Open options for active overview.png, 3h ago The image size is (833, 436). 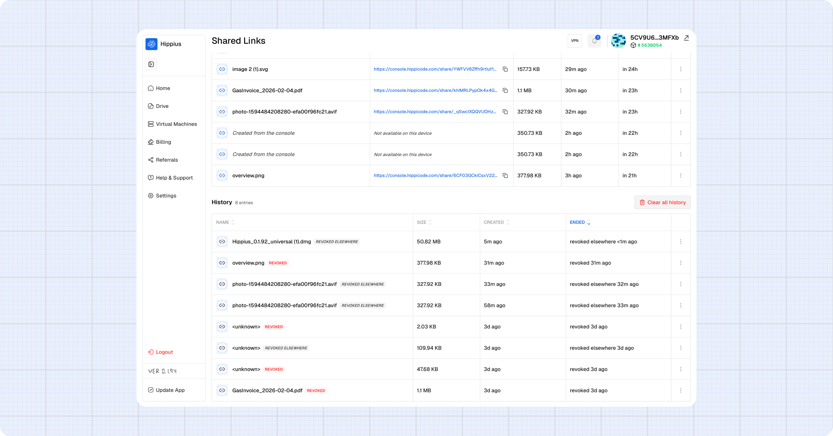click(x=681, y=175)
